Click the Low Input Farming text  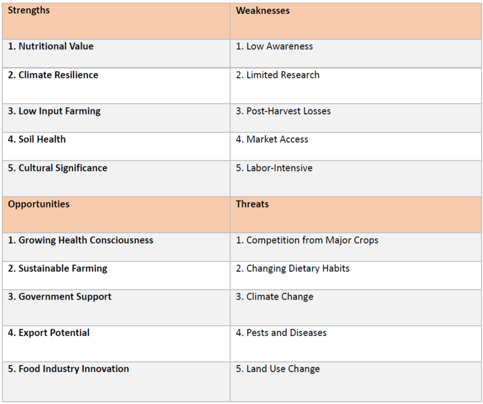[54, 111]
